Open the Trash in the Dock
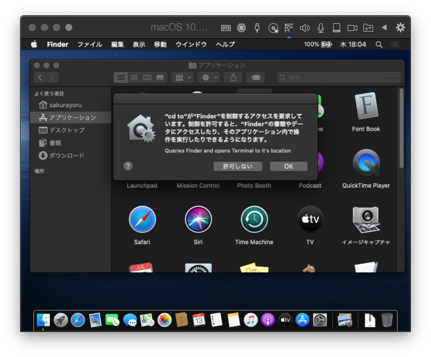The image size is (431, 357). pos(387,320)
